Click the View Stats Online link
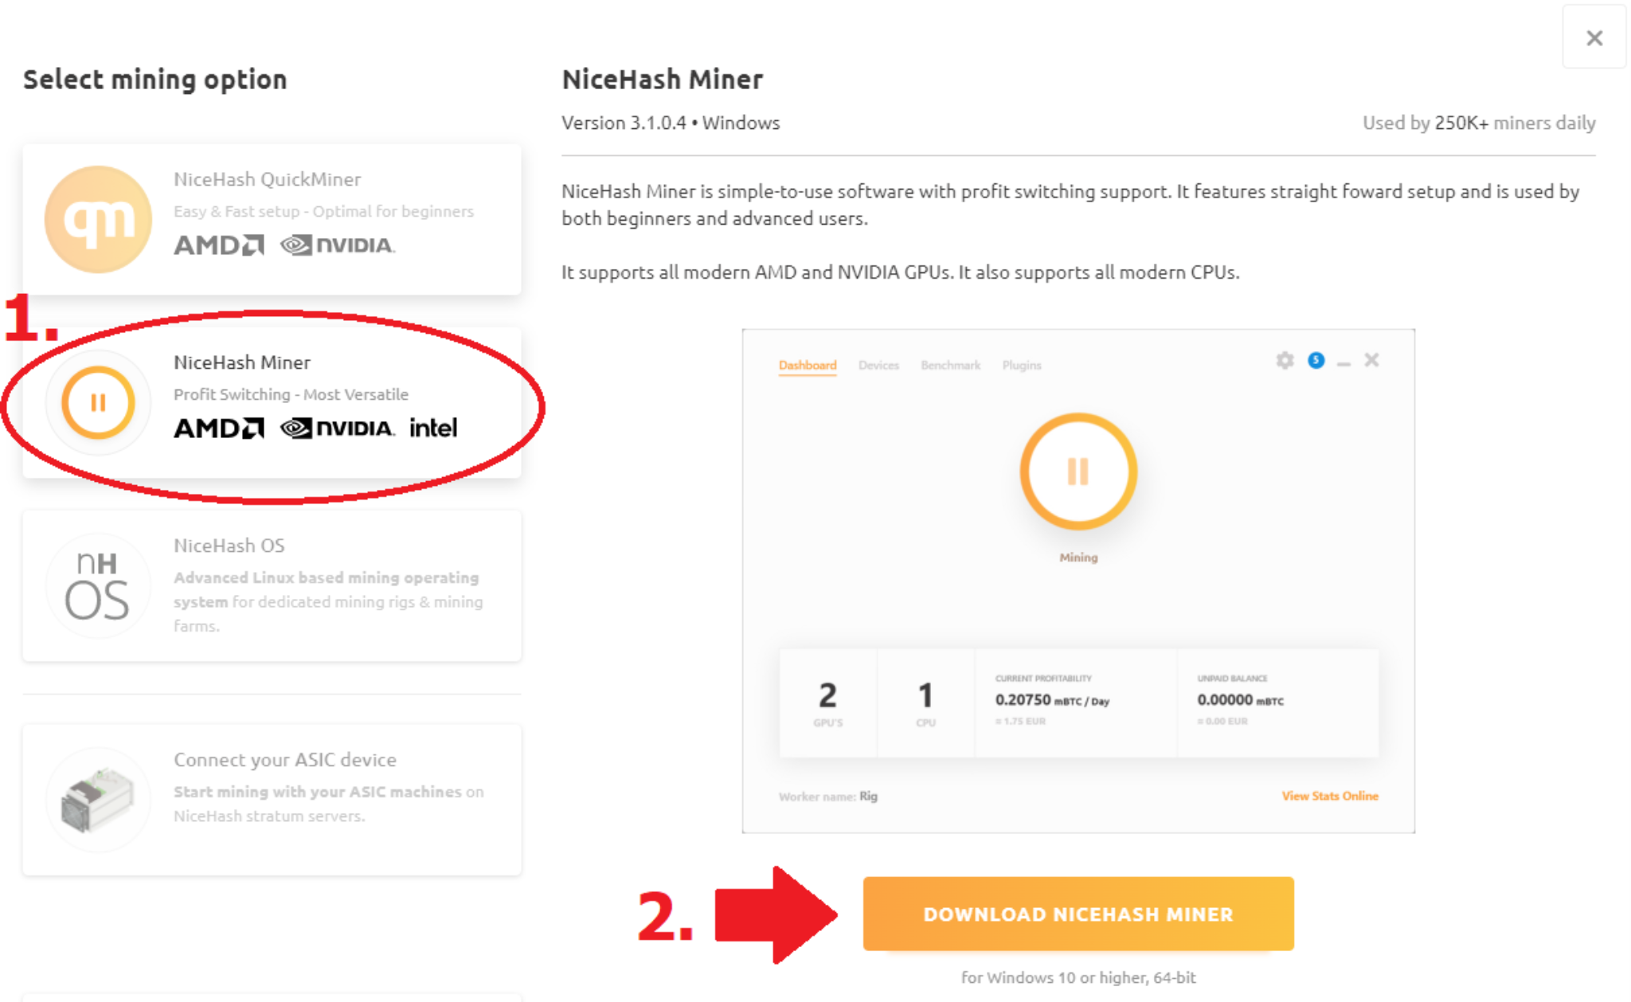This screenshot has width=1631, height=1002. [x=1329, y=796]
